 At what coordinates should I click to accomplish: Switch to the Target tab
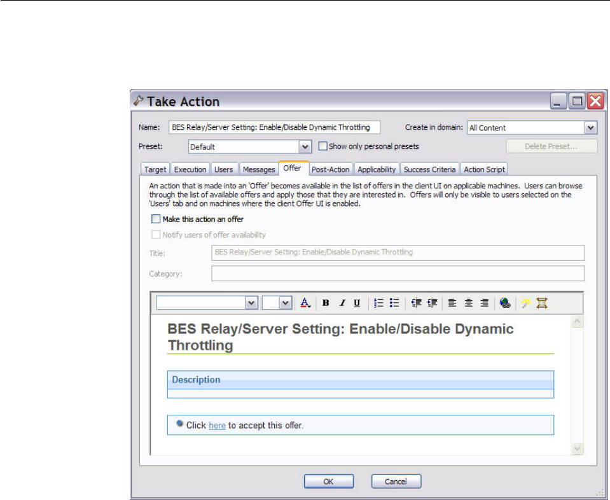(155, 169)
